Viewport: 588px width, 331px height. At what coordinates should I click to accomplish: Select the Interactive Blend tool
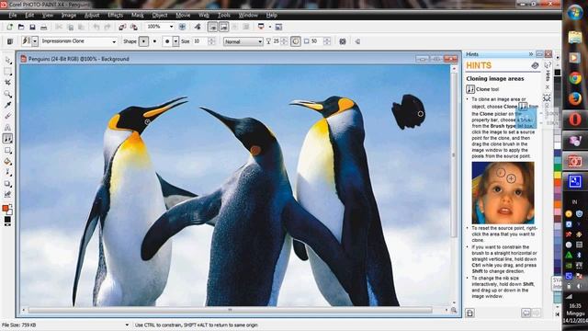point(8,173)
